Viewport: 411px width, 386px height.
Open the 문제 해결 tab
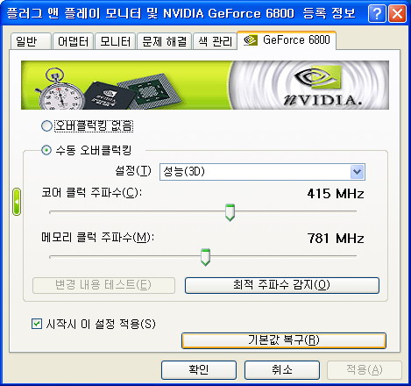pos(164,41)
